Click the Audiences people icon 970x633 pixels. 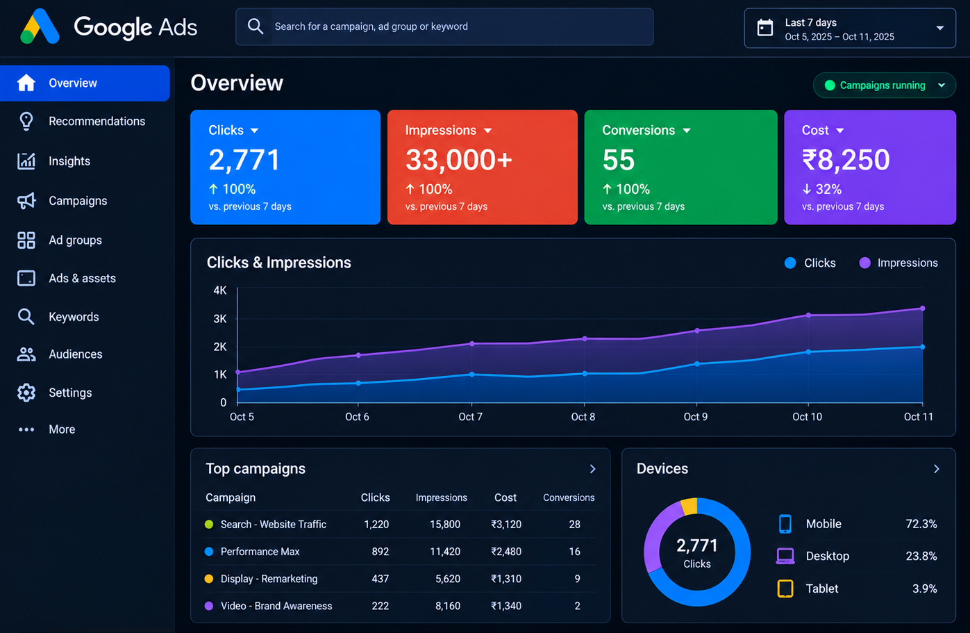tap(26, 354)
